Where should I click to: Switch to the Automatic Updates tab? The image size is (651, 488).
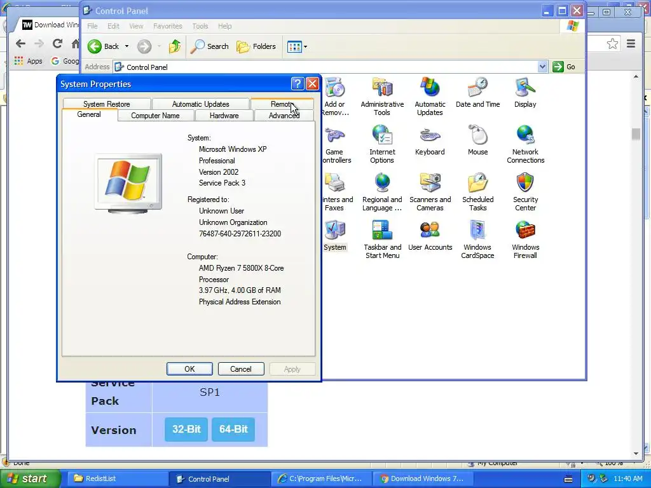click(x=200, y=104)
